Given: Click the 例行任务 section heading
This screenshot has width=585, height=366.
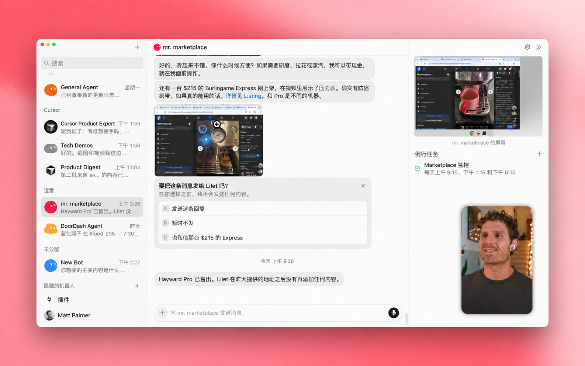Looking at the screenshot, I should [426, 154].
